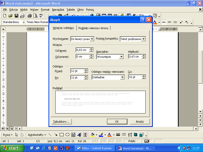
Task: Select the Arrow drawing tool
Action: pos(56,135)
